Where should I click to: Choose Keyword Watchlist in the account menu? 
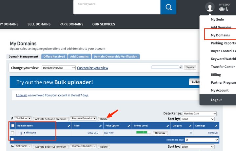(x=223, y=59)
